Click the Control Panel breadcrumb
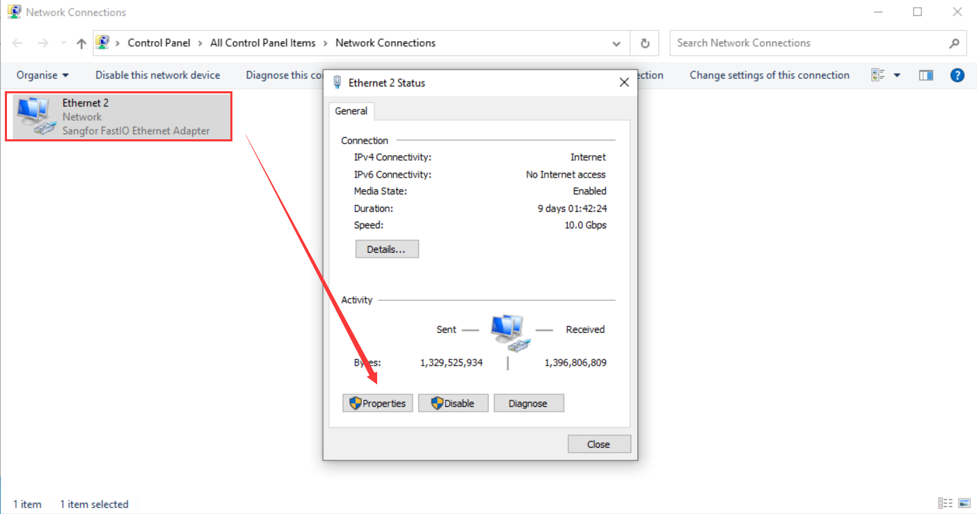 (x=159, y=42)
